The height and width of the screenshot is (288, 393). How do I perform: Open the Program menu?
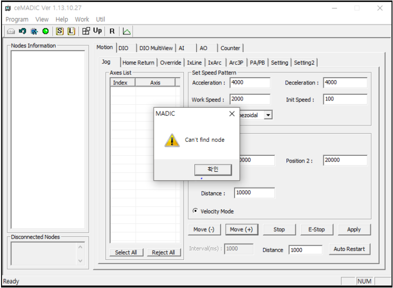[17, 19]
